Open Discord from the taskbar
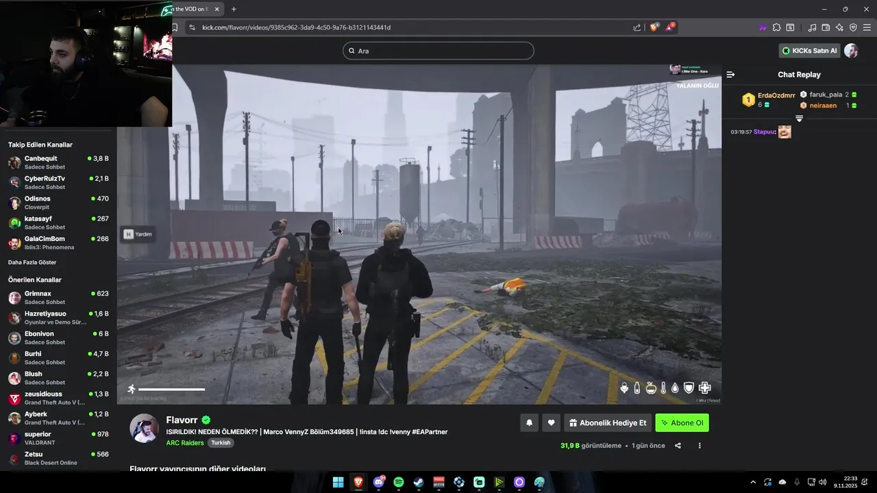Screen dimensions: 877x493 coord(379,483)
